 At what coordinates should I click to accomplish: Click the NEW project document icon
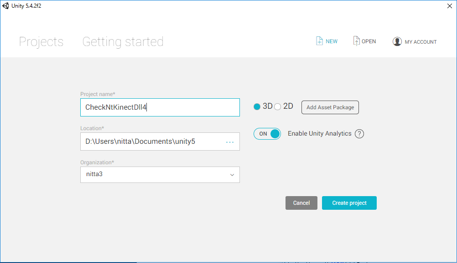click(x=319, y=41)
